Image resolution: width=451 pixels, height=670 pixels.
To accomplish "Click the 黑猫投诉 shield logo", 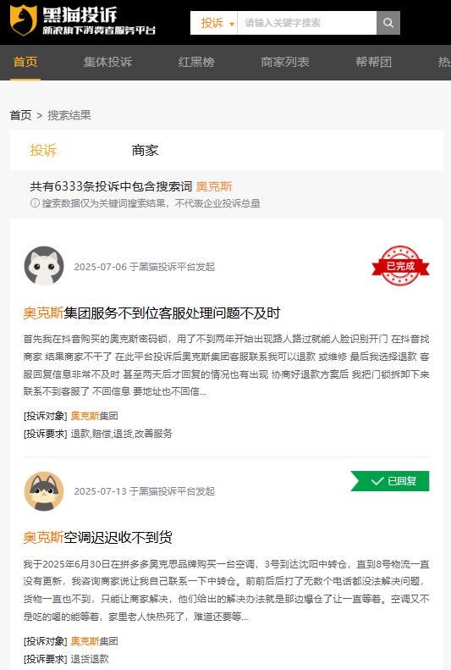I will (x=24, y=19).
